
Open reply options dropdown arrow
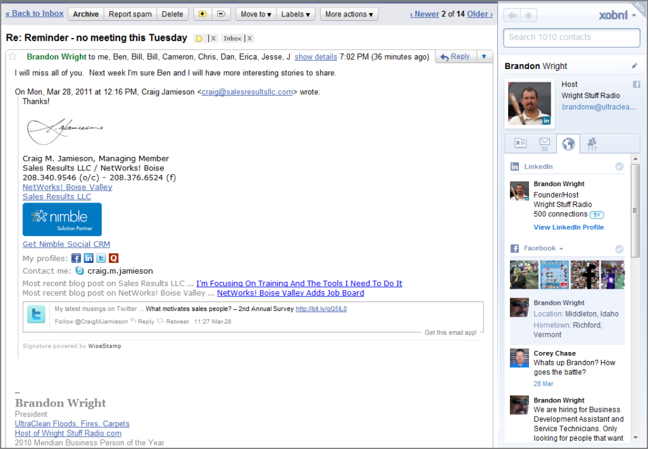coord(484,56)
